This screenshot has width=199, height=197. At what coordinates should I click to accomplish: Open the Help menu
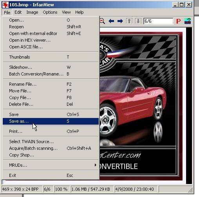(x=80, y=12)
